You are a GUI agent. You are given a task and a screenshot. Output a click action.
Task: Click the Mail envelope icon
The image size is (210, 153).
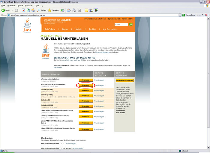click(x=68, y=10)
